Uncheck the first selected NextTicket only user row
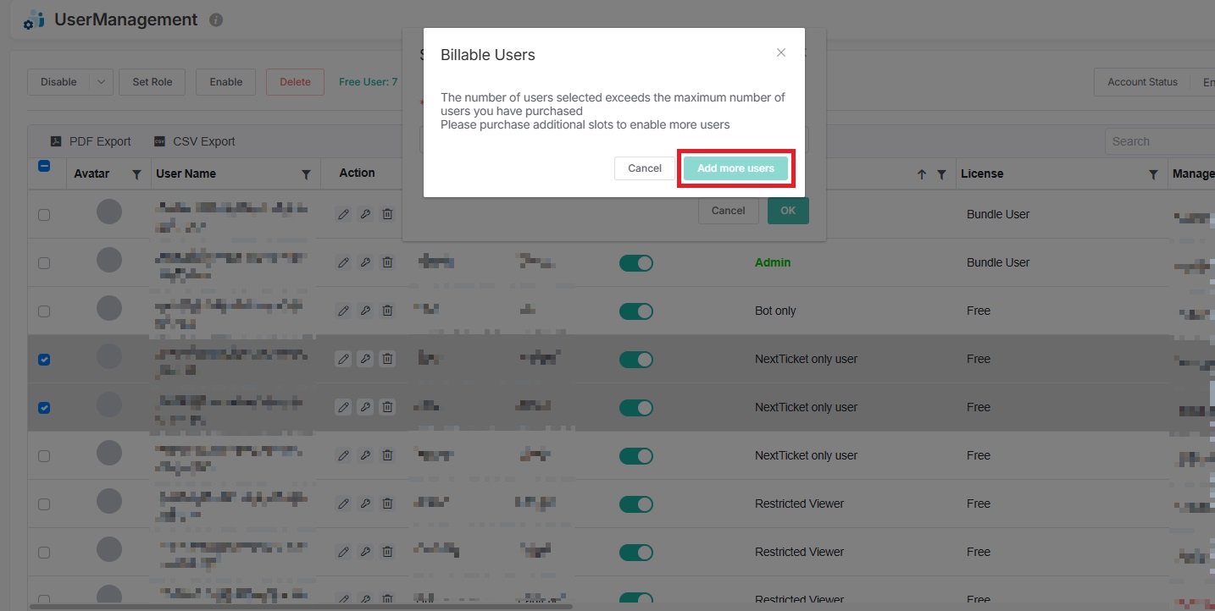This screenshot has height=611, width=1215. tap(44, 360)
